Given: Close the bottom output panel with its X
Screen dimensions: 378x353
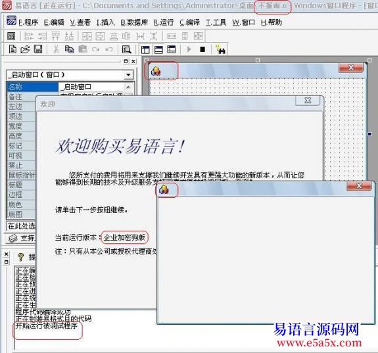Looking at the screenshot, I should (7, 254).
